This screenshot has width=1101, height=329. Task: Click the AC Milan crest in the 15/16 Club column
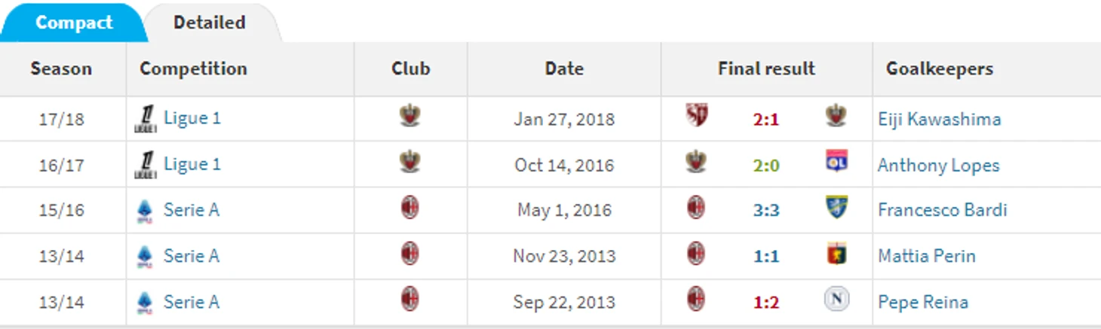click(409, 209)
